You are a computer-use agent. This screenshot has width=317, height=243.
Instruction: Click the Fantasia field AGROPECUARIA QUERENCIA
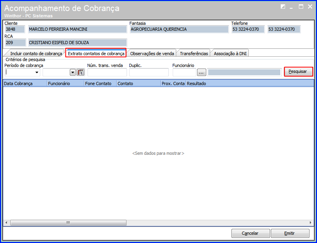coord(179,29)
